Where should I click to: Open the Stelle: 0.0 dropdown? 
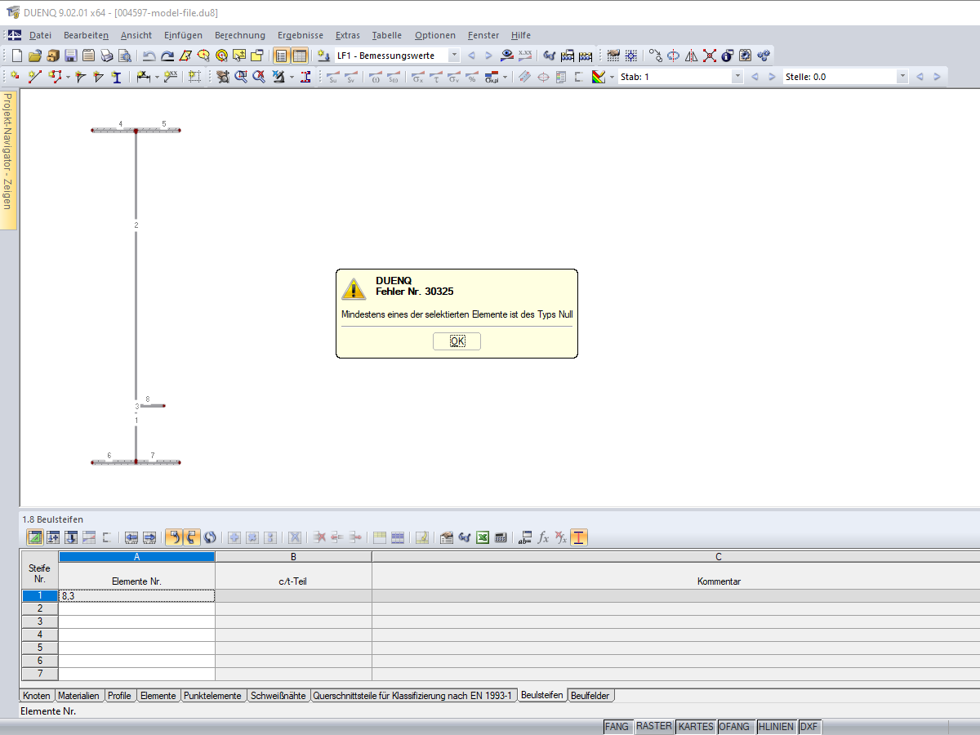click(902, 77)
